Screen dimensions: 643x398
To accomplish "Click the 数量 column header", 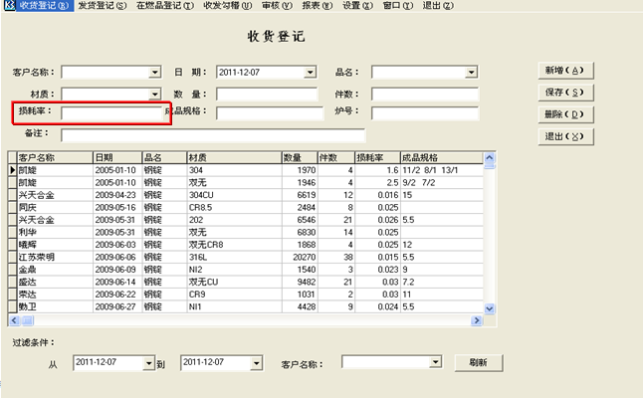I will pos(297,157).
